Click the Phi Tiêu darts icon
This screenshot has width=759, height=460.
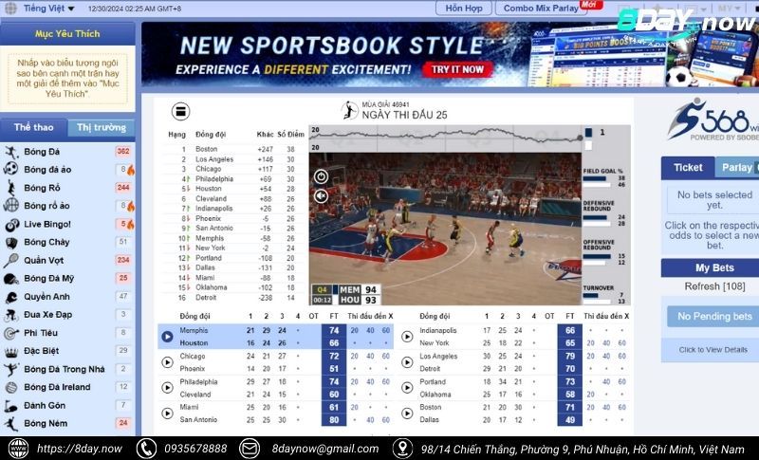[10, 333]
